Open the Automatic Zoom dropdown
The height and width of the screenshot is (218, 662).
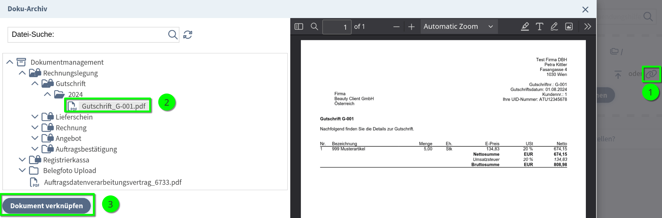point(458,27)
